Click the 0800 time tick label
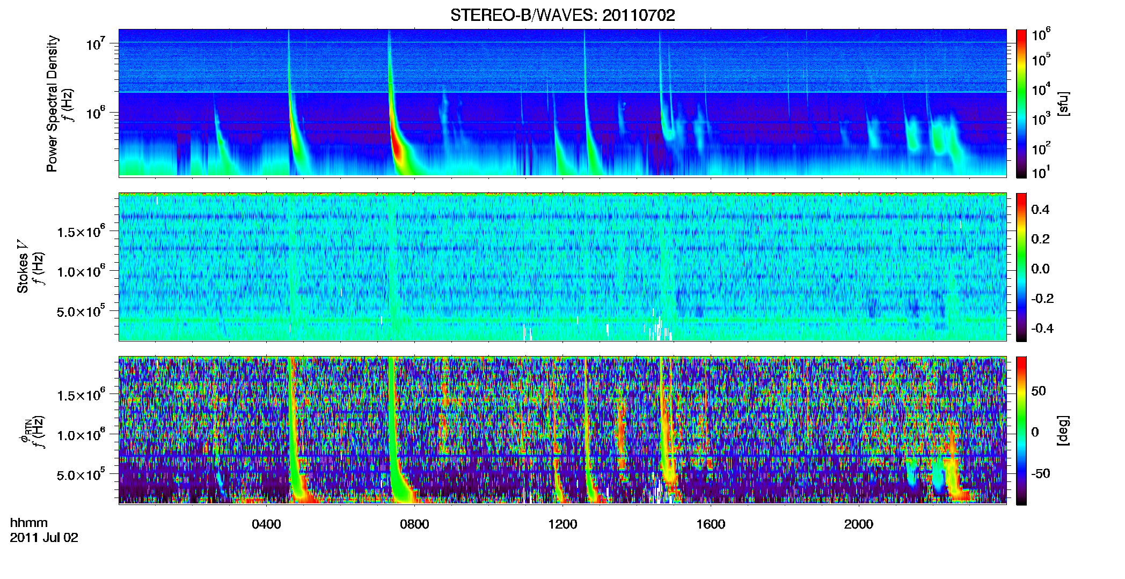The image size is (1125, 579). click(x=414, y=524)
